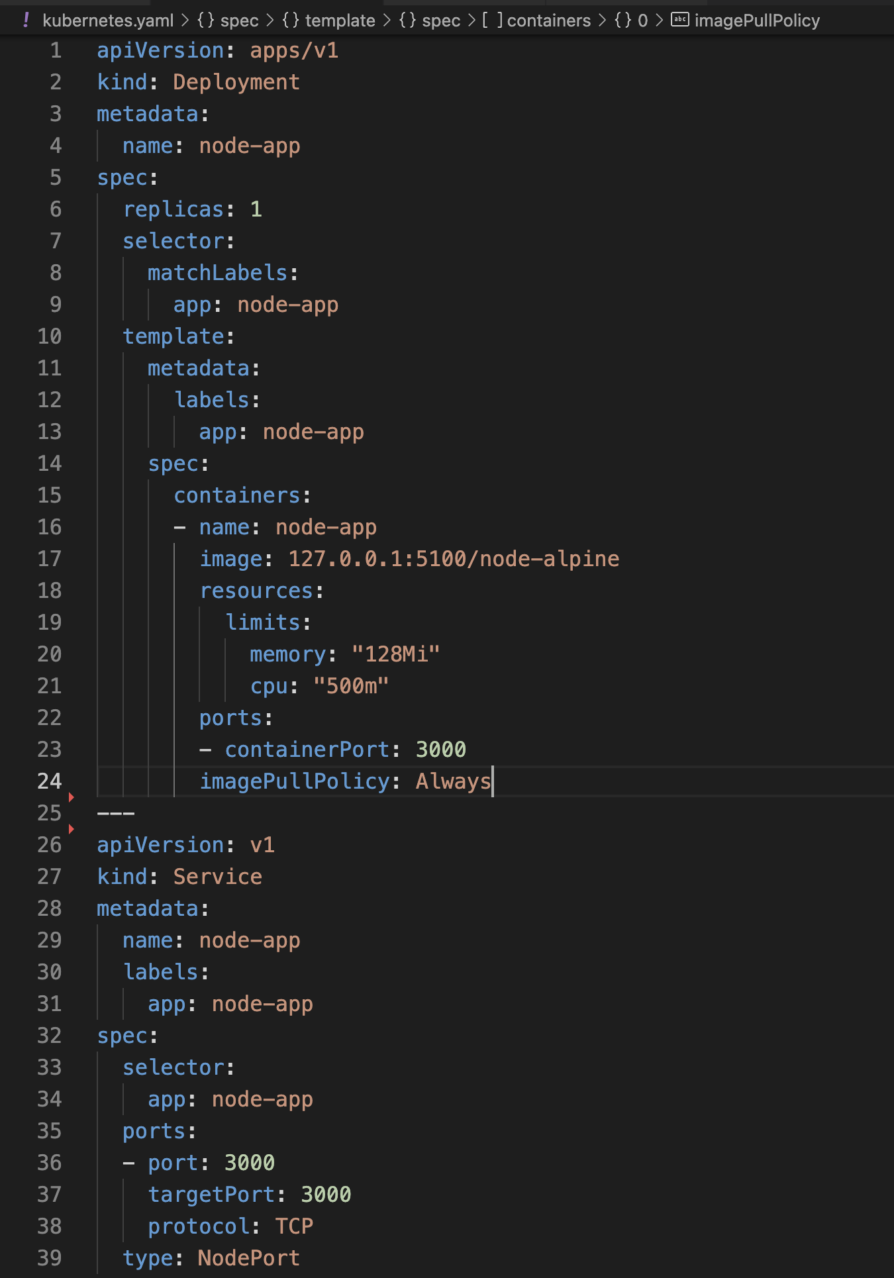Click line number 39 in the gutter
The width and height of the screenshot is (894, 1278).
coord(50,1258)
